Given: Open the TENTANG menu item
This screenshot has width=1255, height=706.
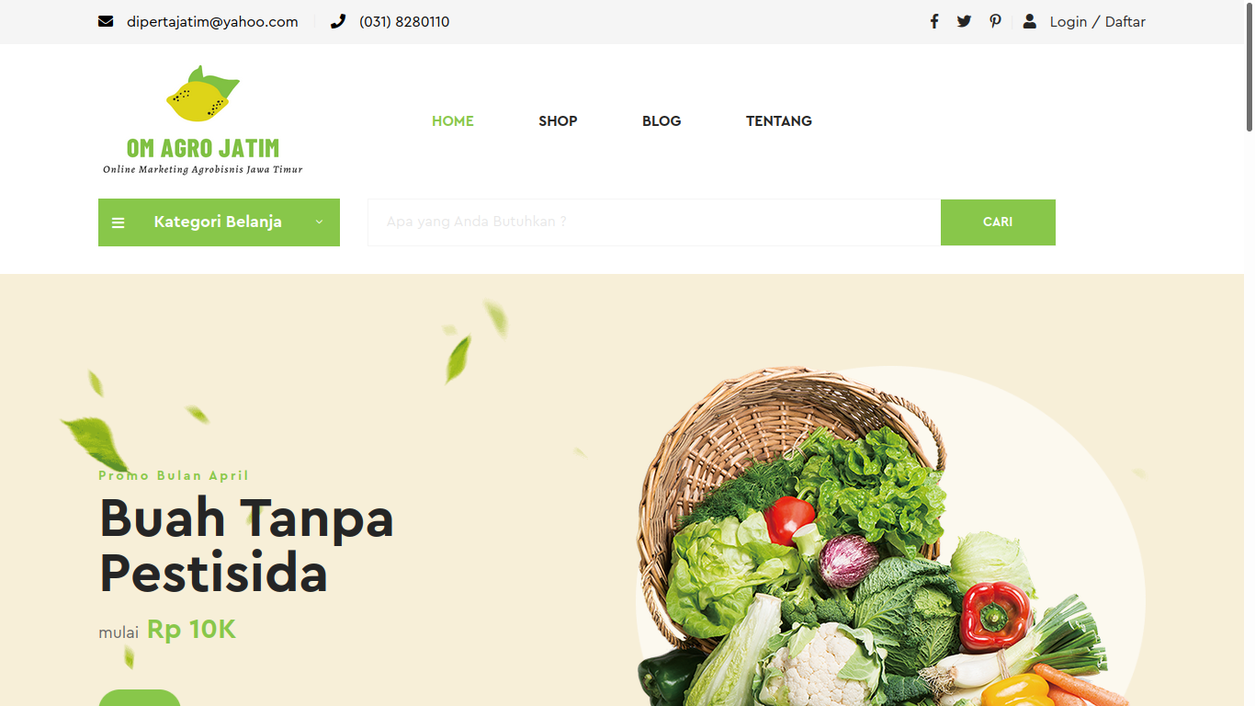Looking at the screenshot, I should [779, 121].
